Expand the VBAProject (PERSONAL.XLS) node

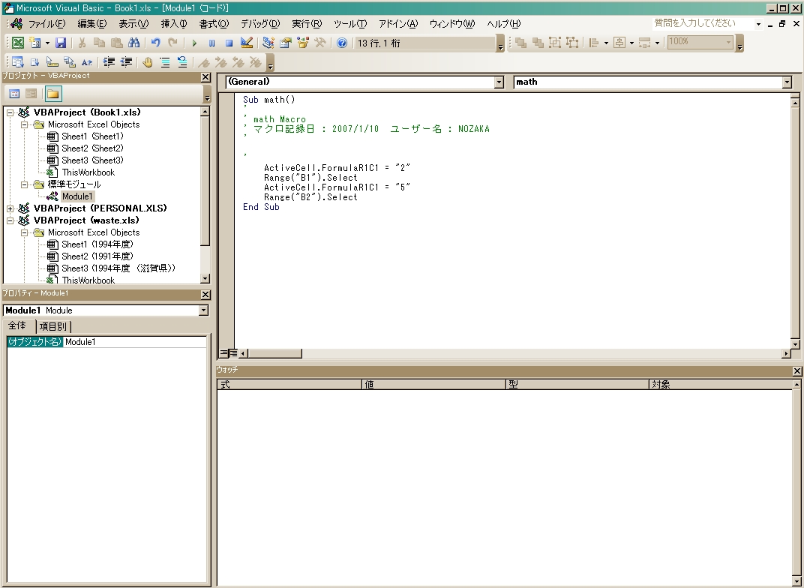click(x=10, y=208)
